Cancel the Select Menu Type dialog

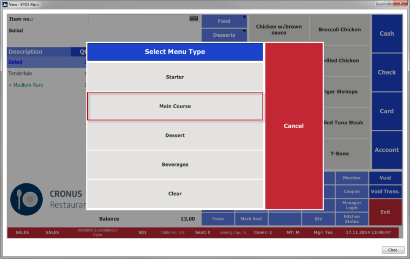[293, 126]
